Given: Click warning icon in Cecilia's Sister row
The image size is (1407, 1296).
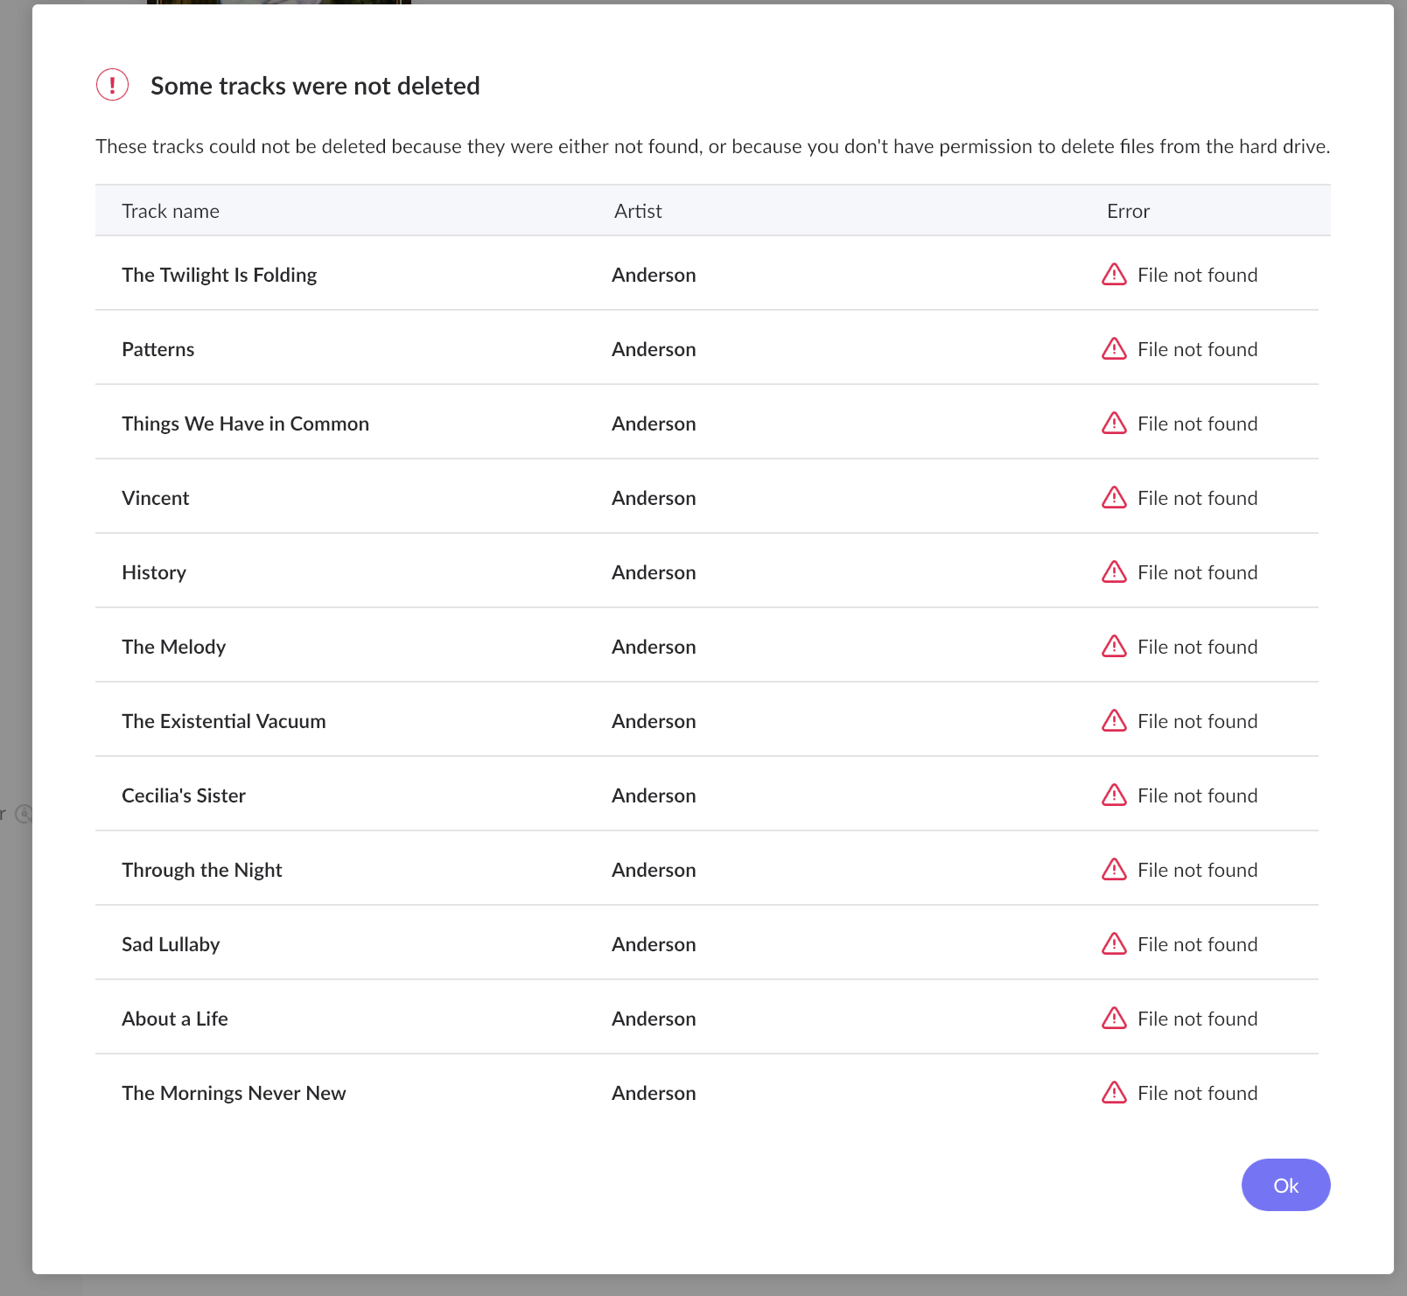Looking at the screenshot, I should point(1114,795).
